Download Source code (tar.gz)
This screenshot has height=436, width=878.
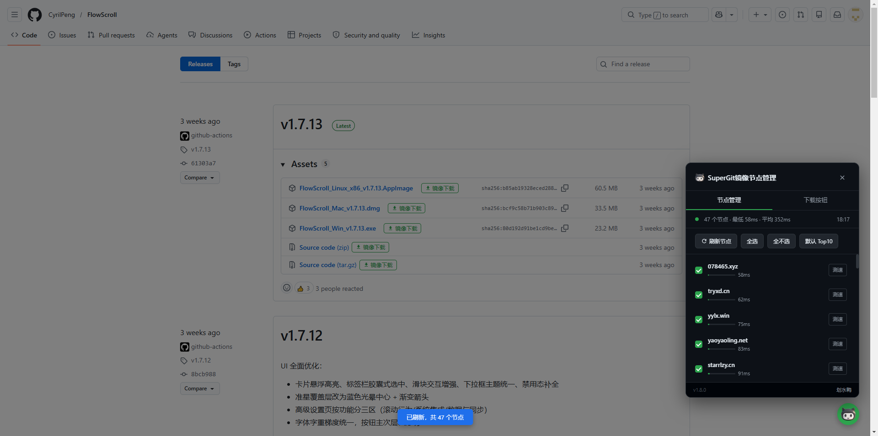tap(328, 265)
